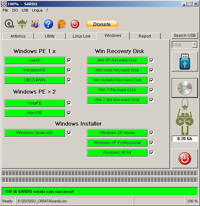Toggle the Windows XP 64 checkbox
The width and height of the screenshot is (200, 206).
pyautogui.click(x=151, y=153)
